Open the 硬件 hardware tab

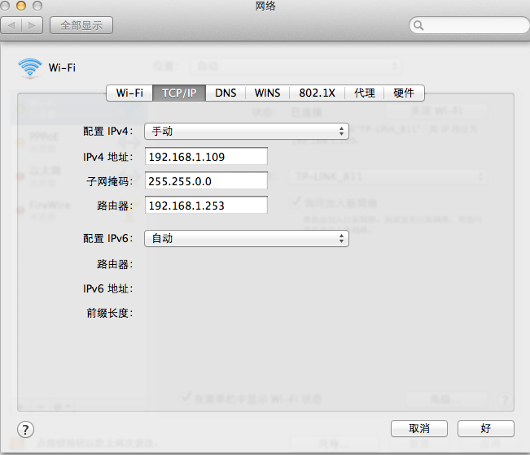pos(404,93)
